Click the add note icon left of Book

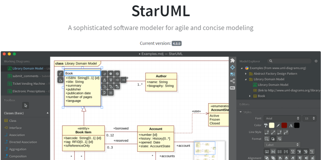click(x=60, y=80)
